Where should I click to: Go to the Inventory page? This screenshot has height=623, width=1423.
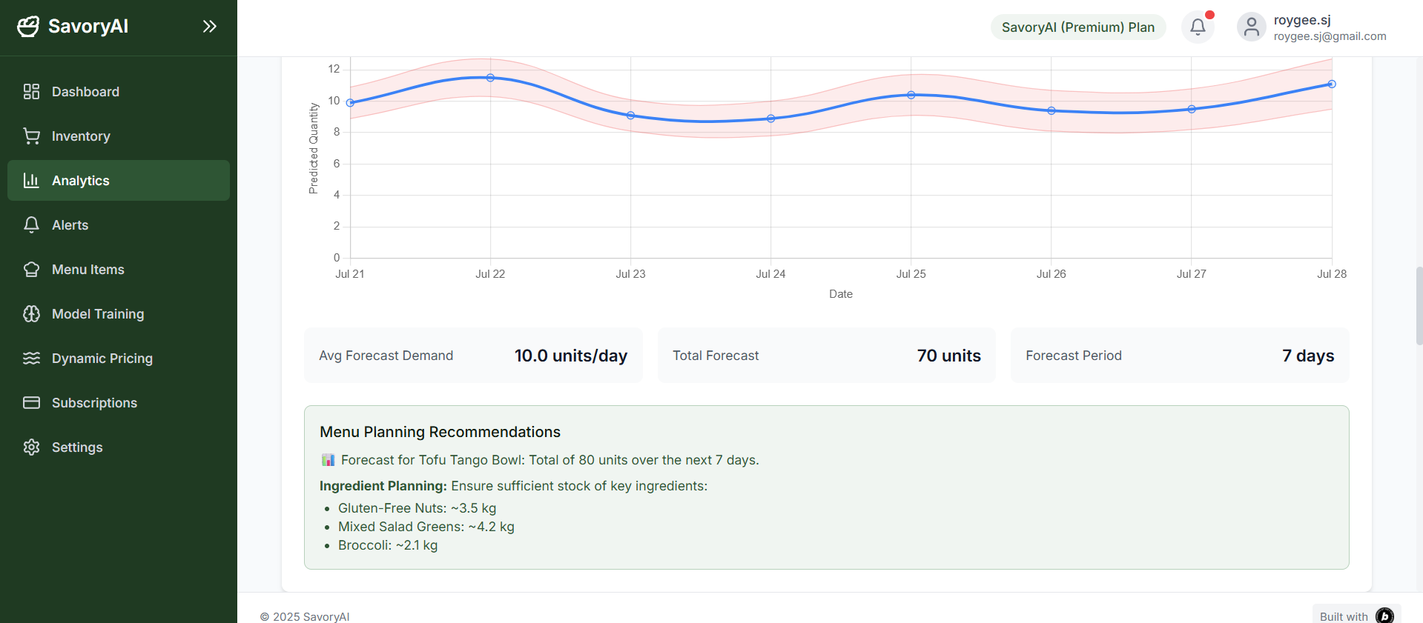(x=119, y=136)
